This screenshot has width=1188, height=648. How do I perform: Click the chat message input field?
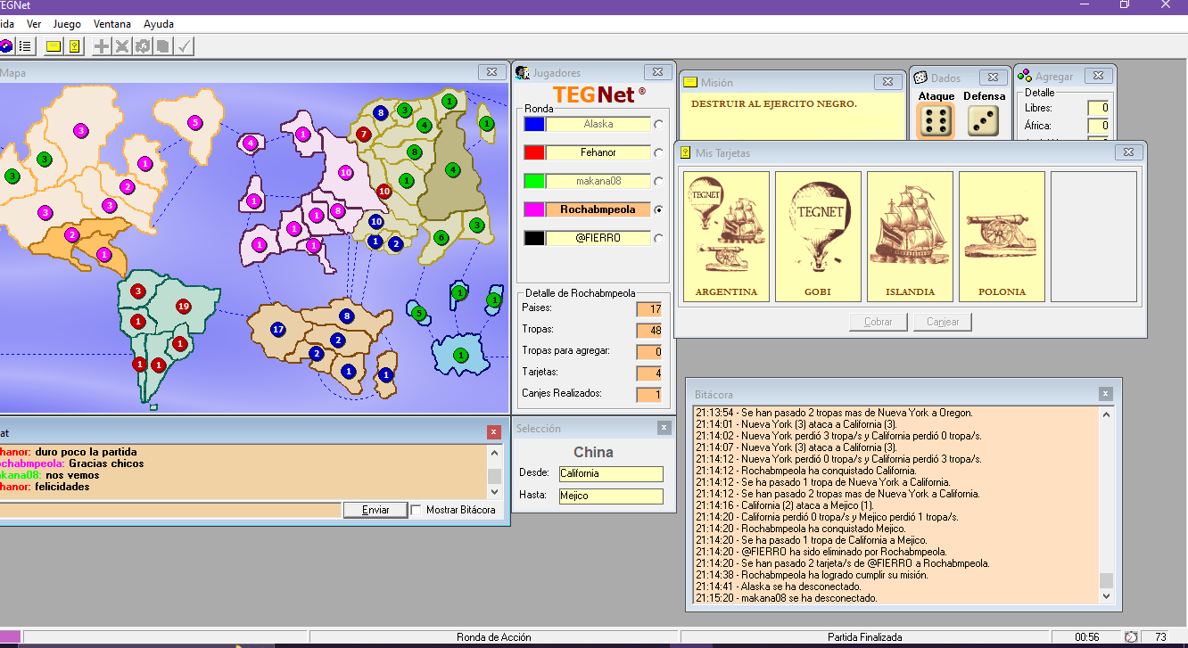click(170, 510)
